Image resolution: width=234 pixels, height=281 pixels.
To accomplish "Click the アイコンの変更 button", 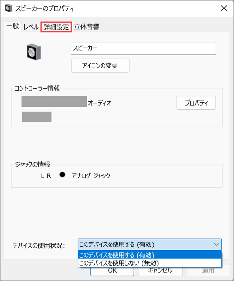I will (x=100, y=66).
